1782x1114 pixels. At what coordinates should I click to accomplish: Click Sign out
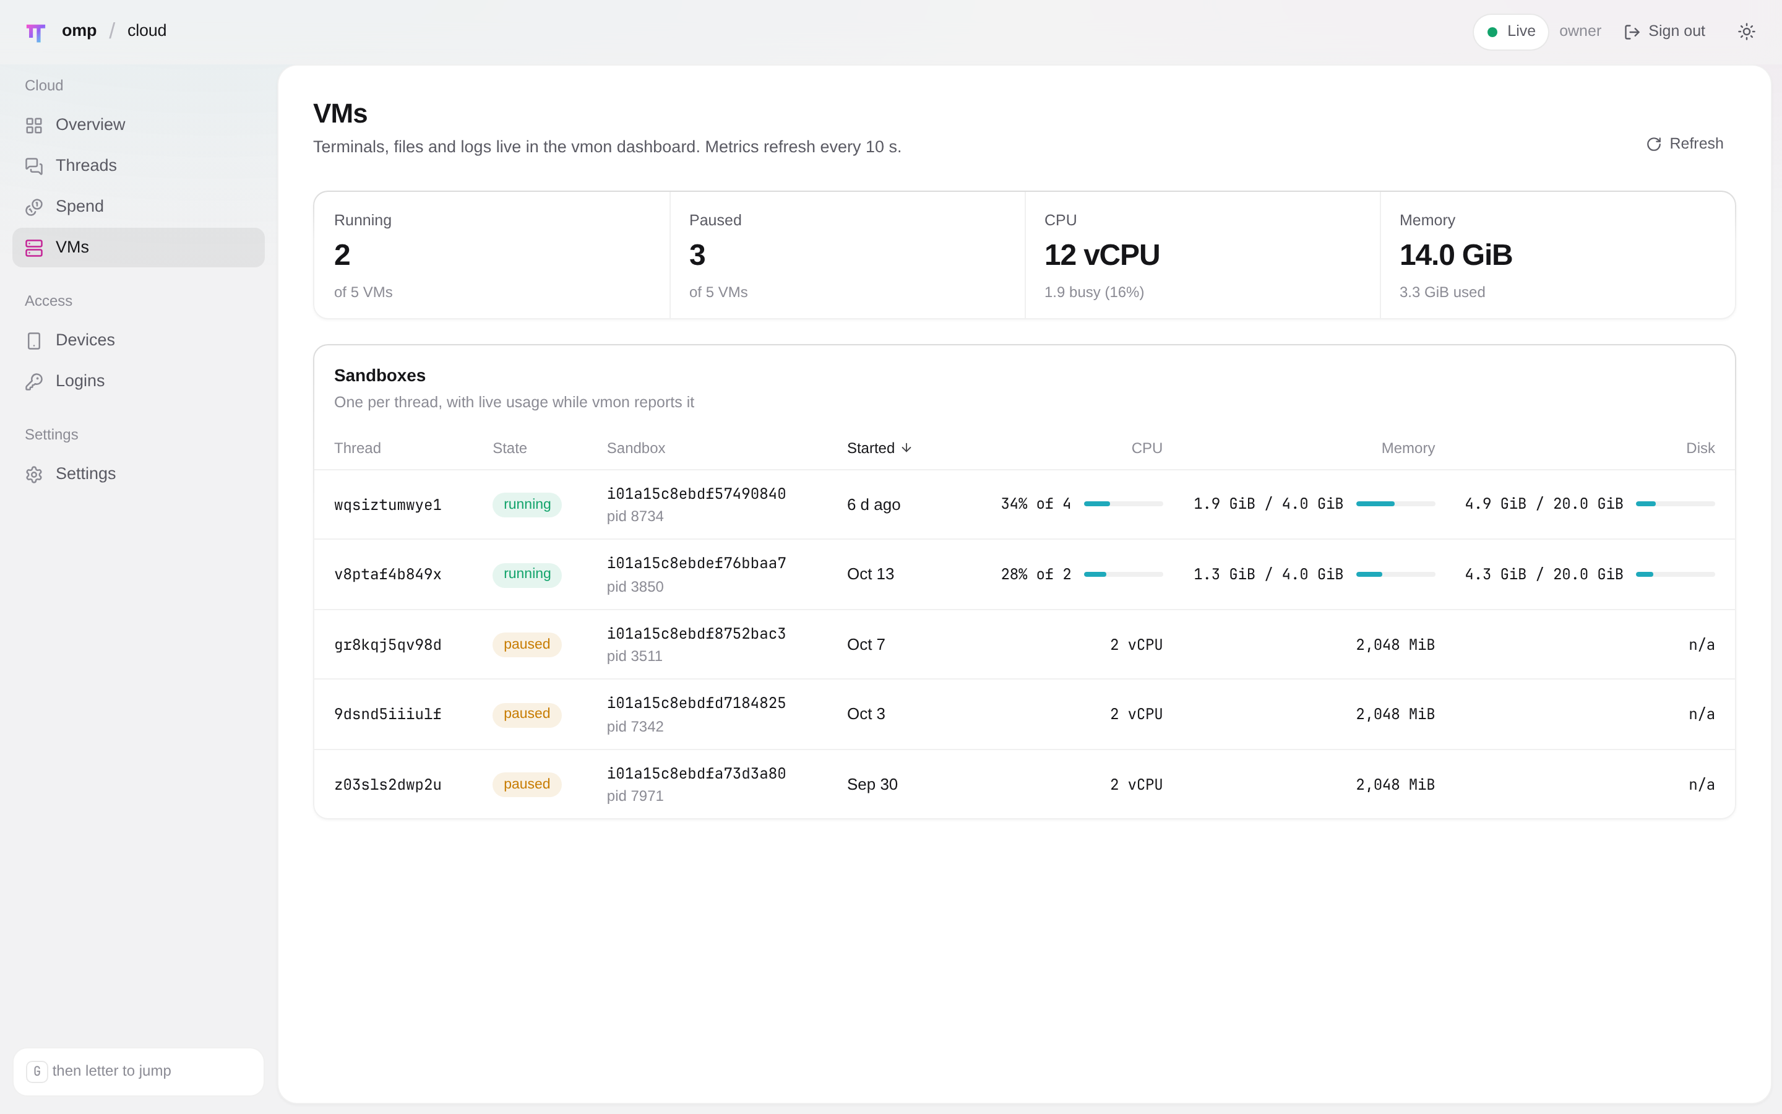coord(1665,32)
